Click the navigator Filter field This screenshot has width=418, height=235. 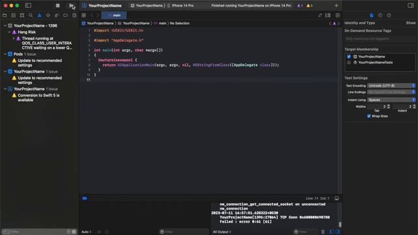pos(39,232)
